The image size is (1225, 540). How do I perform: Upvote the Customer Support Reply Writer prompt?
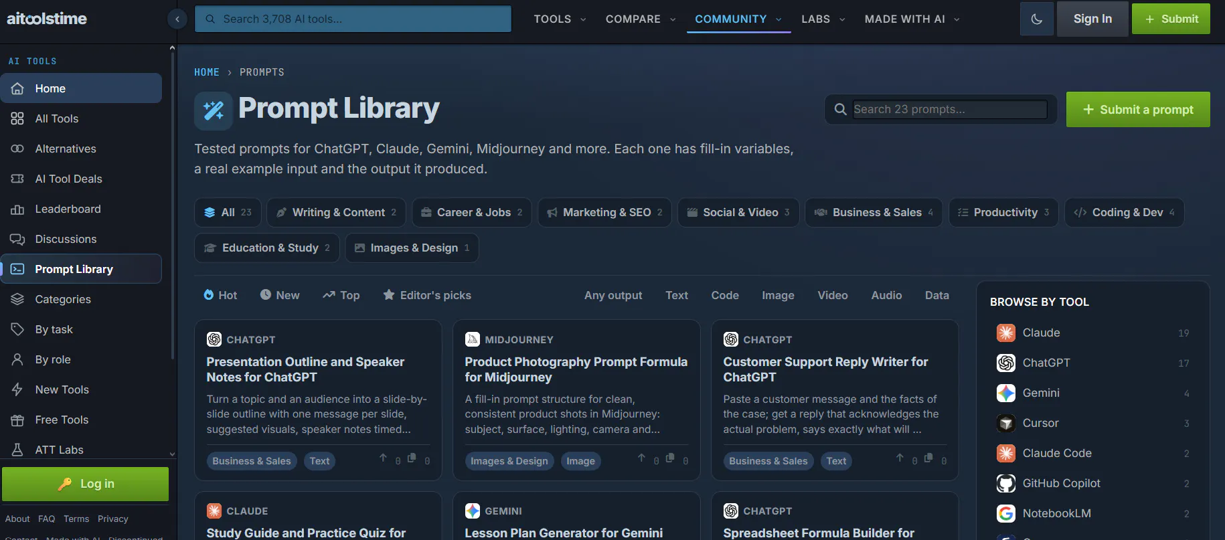tap(900, 458)
